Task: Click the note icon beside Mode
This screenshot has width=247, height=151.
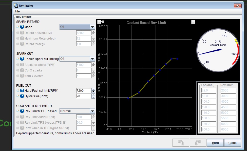Action: coord(18,27)
